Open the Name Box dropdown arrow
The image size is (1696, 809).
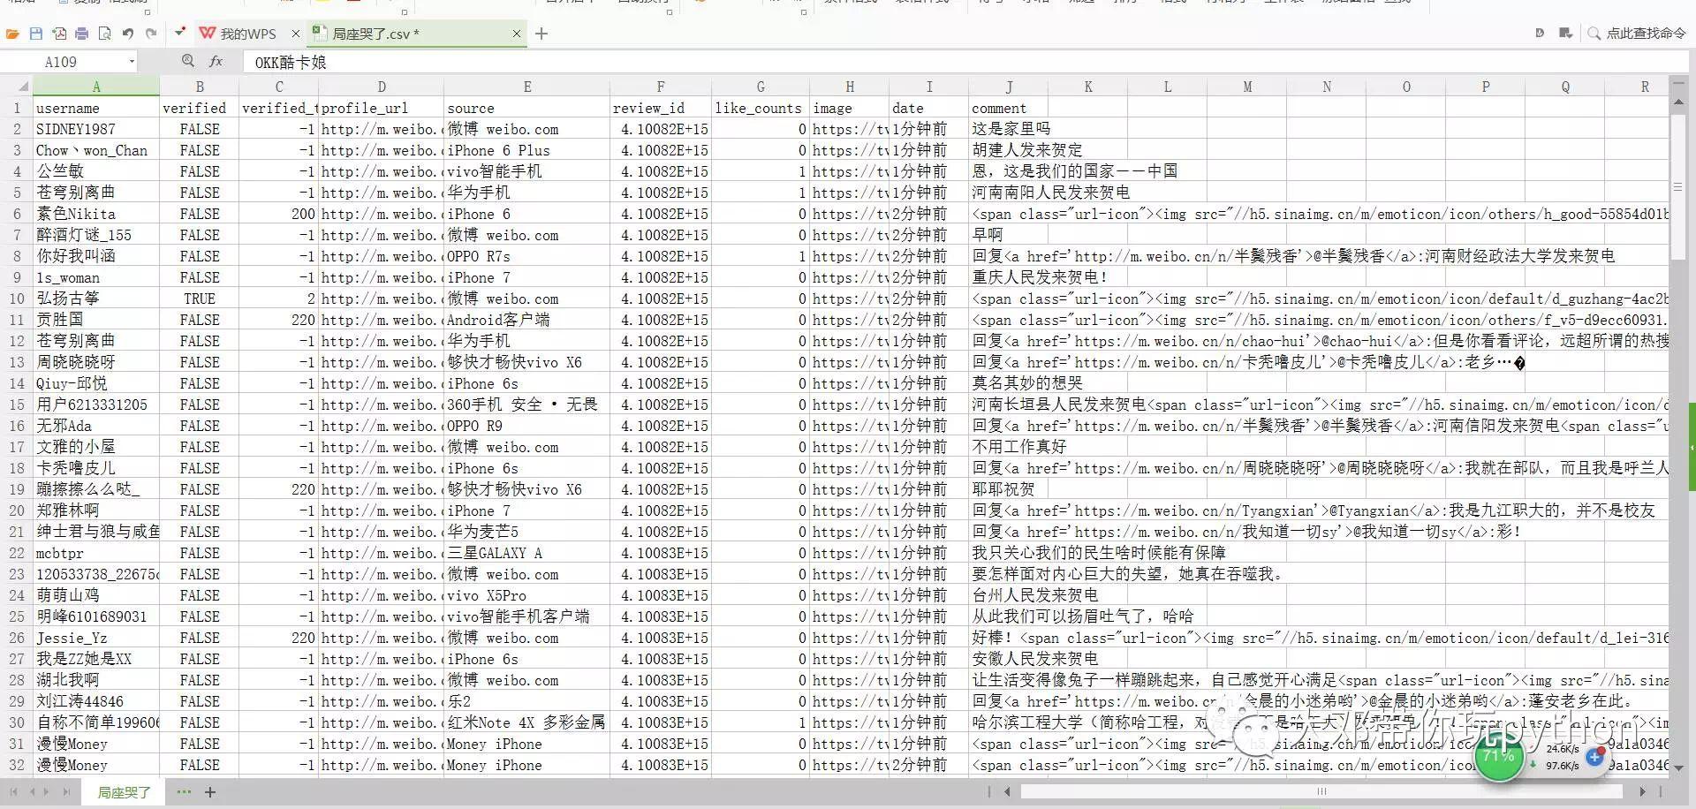tap(131, 61)
